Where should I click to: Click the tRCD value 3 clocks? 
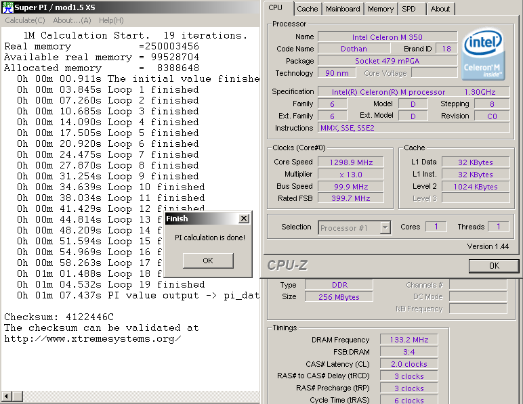409,376
